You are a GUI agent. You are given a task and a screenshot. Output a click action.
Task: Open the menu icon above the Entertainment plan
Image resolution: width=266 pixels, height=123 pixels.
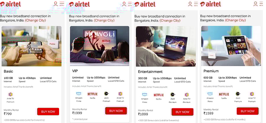tap(196, 4)
